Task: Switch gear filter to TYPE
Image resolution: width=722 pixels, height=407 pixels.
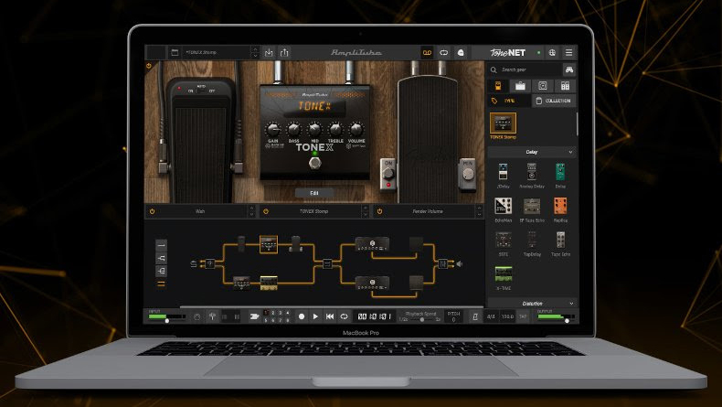Action: [x=509, y=101]
